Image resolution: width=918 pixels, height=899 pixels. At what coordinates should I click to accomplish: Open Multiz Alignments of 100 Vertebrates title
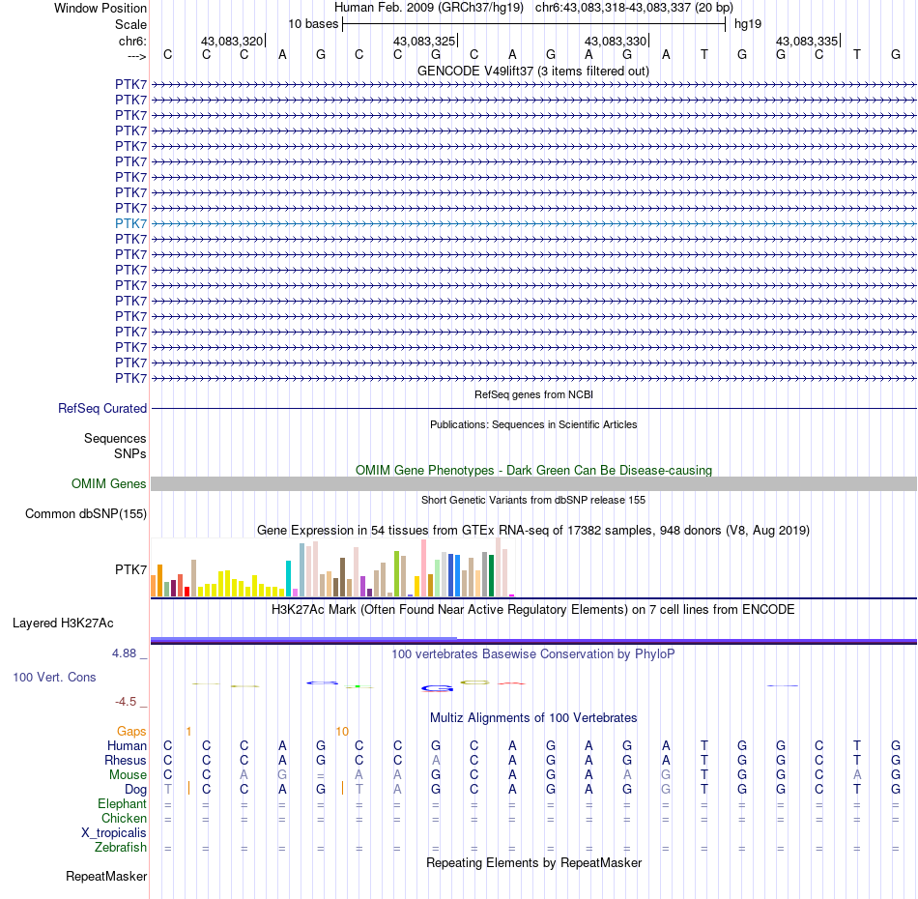tap(533, 718)
